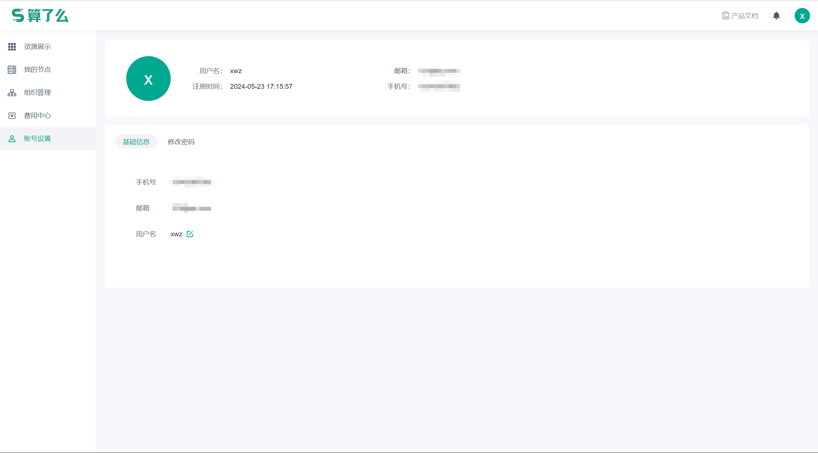Click the 账号设置 sidebar label
Image resolution: width=818 pixels, height=453 pixels.
pos(37,139)
